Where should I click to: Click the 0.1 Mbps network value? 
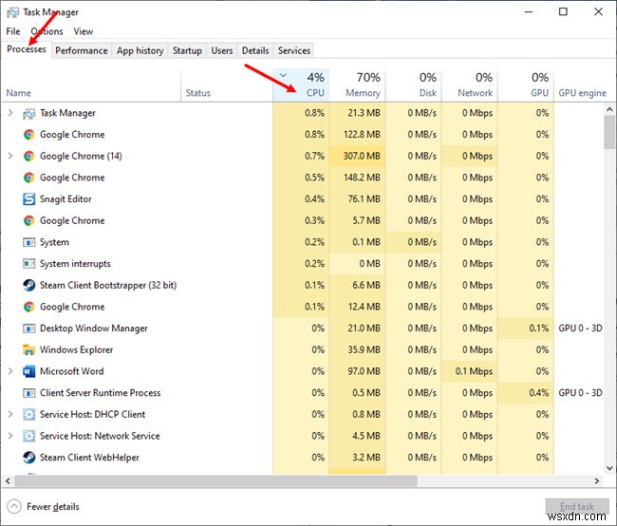pos(474,371)
